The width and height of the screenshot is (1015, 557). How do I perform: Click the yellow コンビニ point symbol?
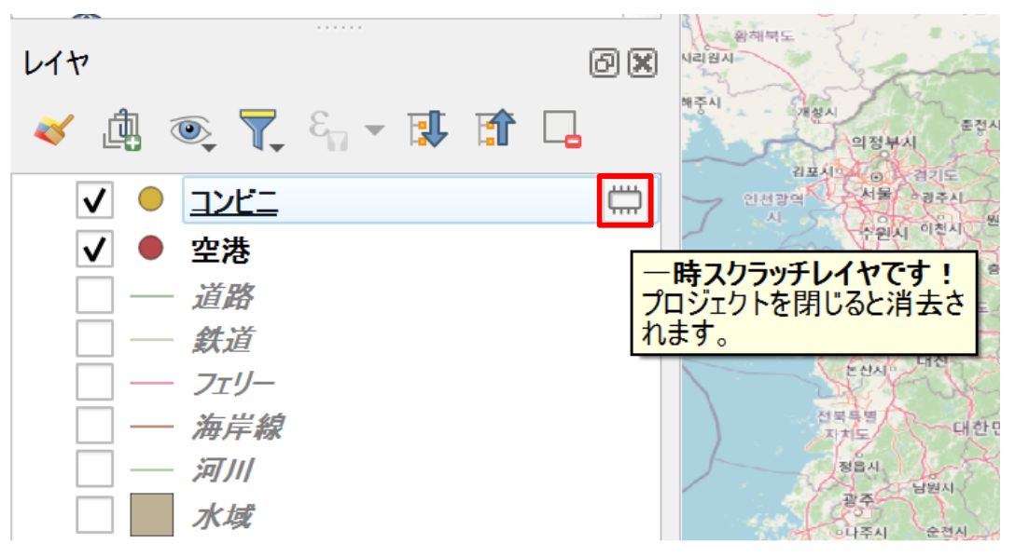[151, 199]
